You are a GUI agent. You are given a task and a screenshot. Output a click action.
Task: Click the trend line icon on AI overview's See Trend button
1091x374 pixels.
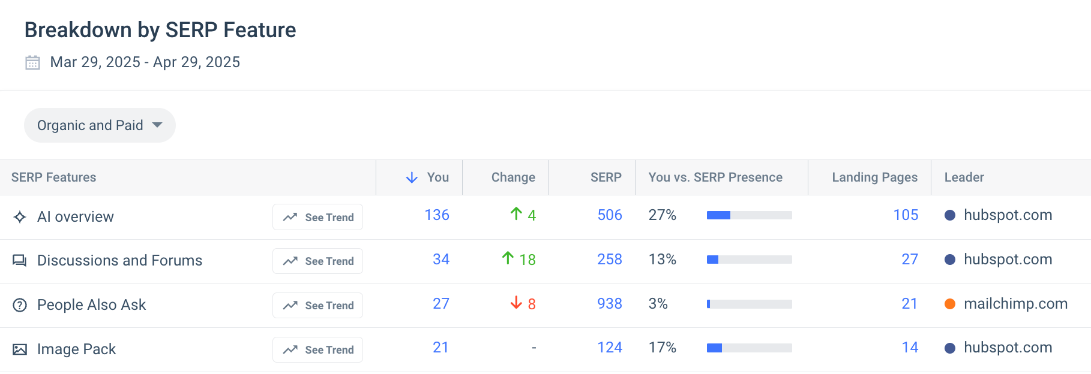point(289,216)
